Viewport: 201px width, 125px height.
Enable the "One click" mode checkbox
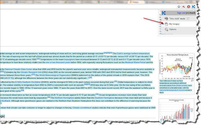[x=188, y=19]
